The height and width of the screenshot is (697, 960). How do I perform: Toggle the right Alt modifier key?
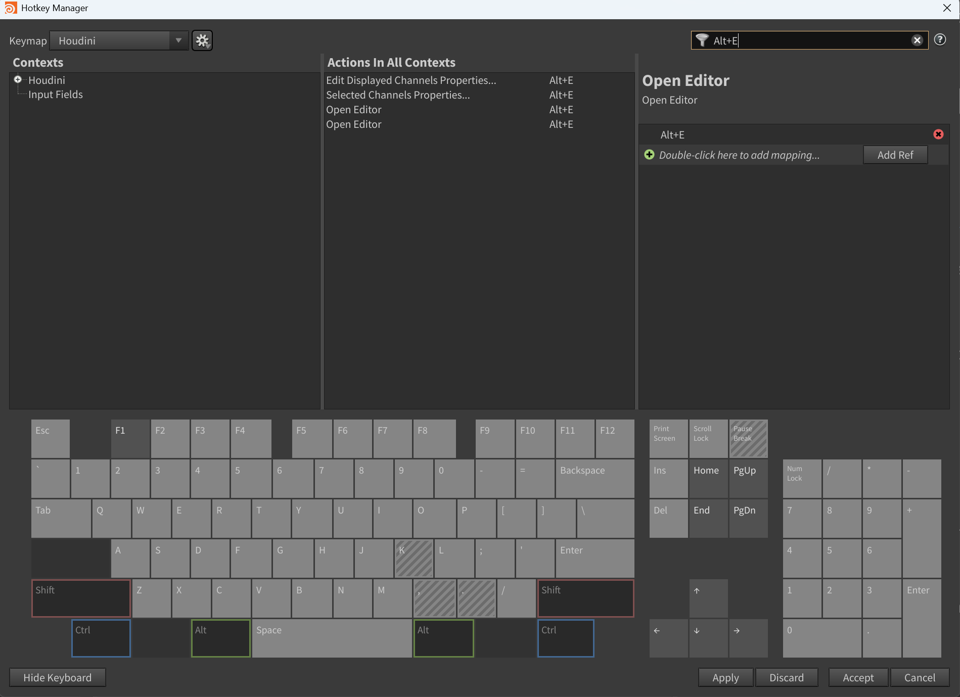pyautogui.click(x=444, y=638)
